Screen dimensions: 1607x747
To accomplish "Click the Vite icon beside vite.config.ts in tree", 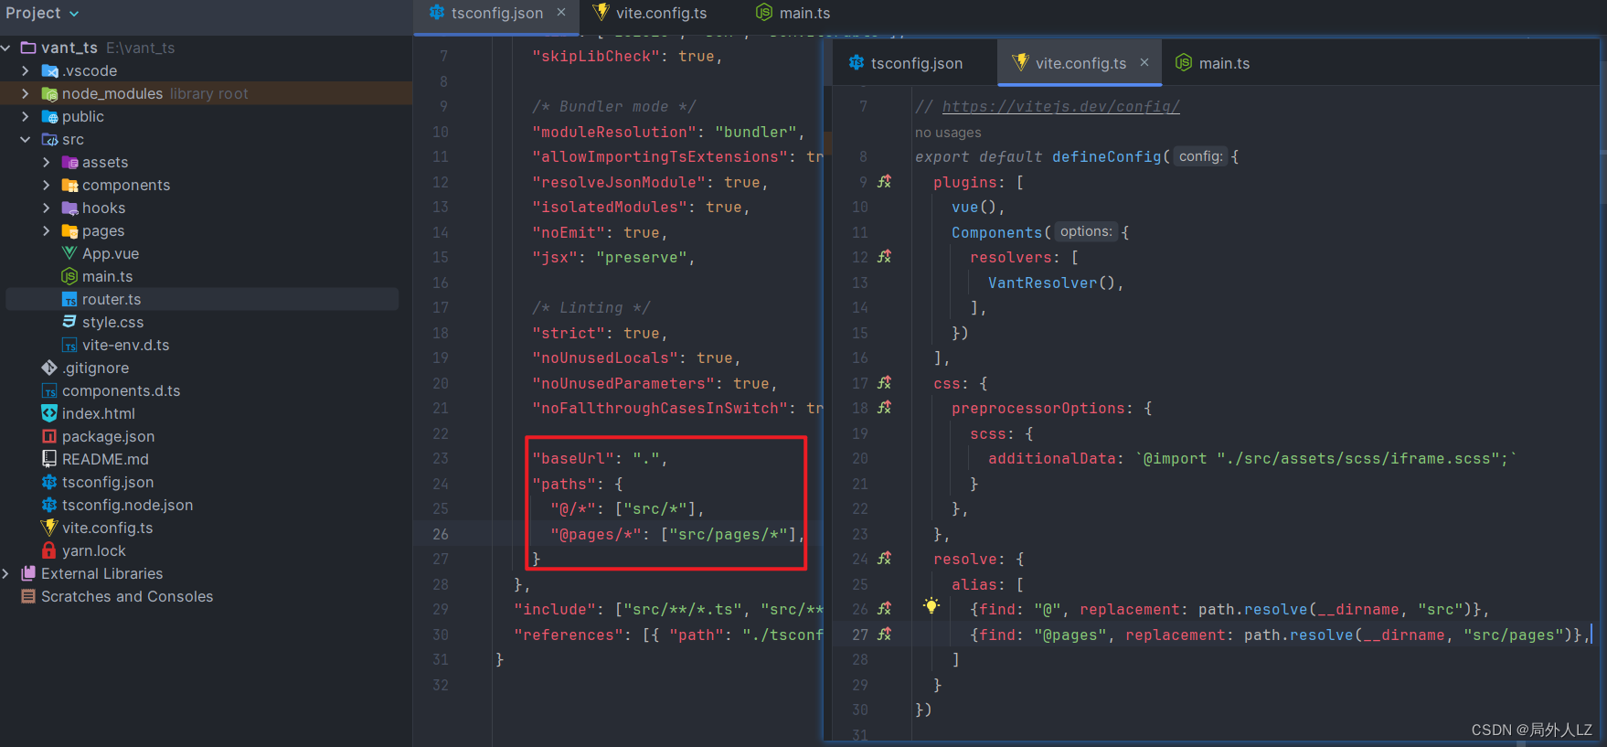I will (49, 528).
